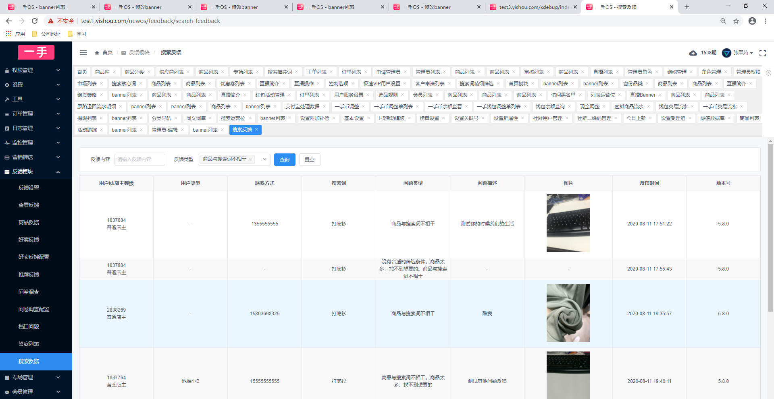Expand the 营销推送 sidebar menu
The height and width of the screenshot is (399, 774).
coord(36,157)
